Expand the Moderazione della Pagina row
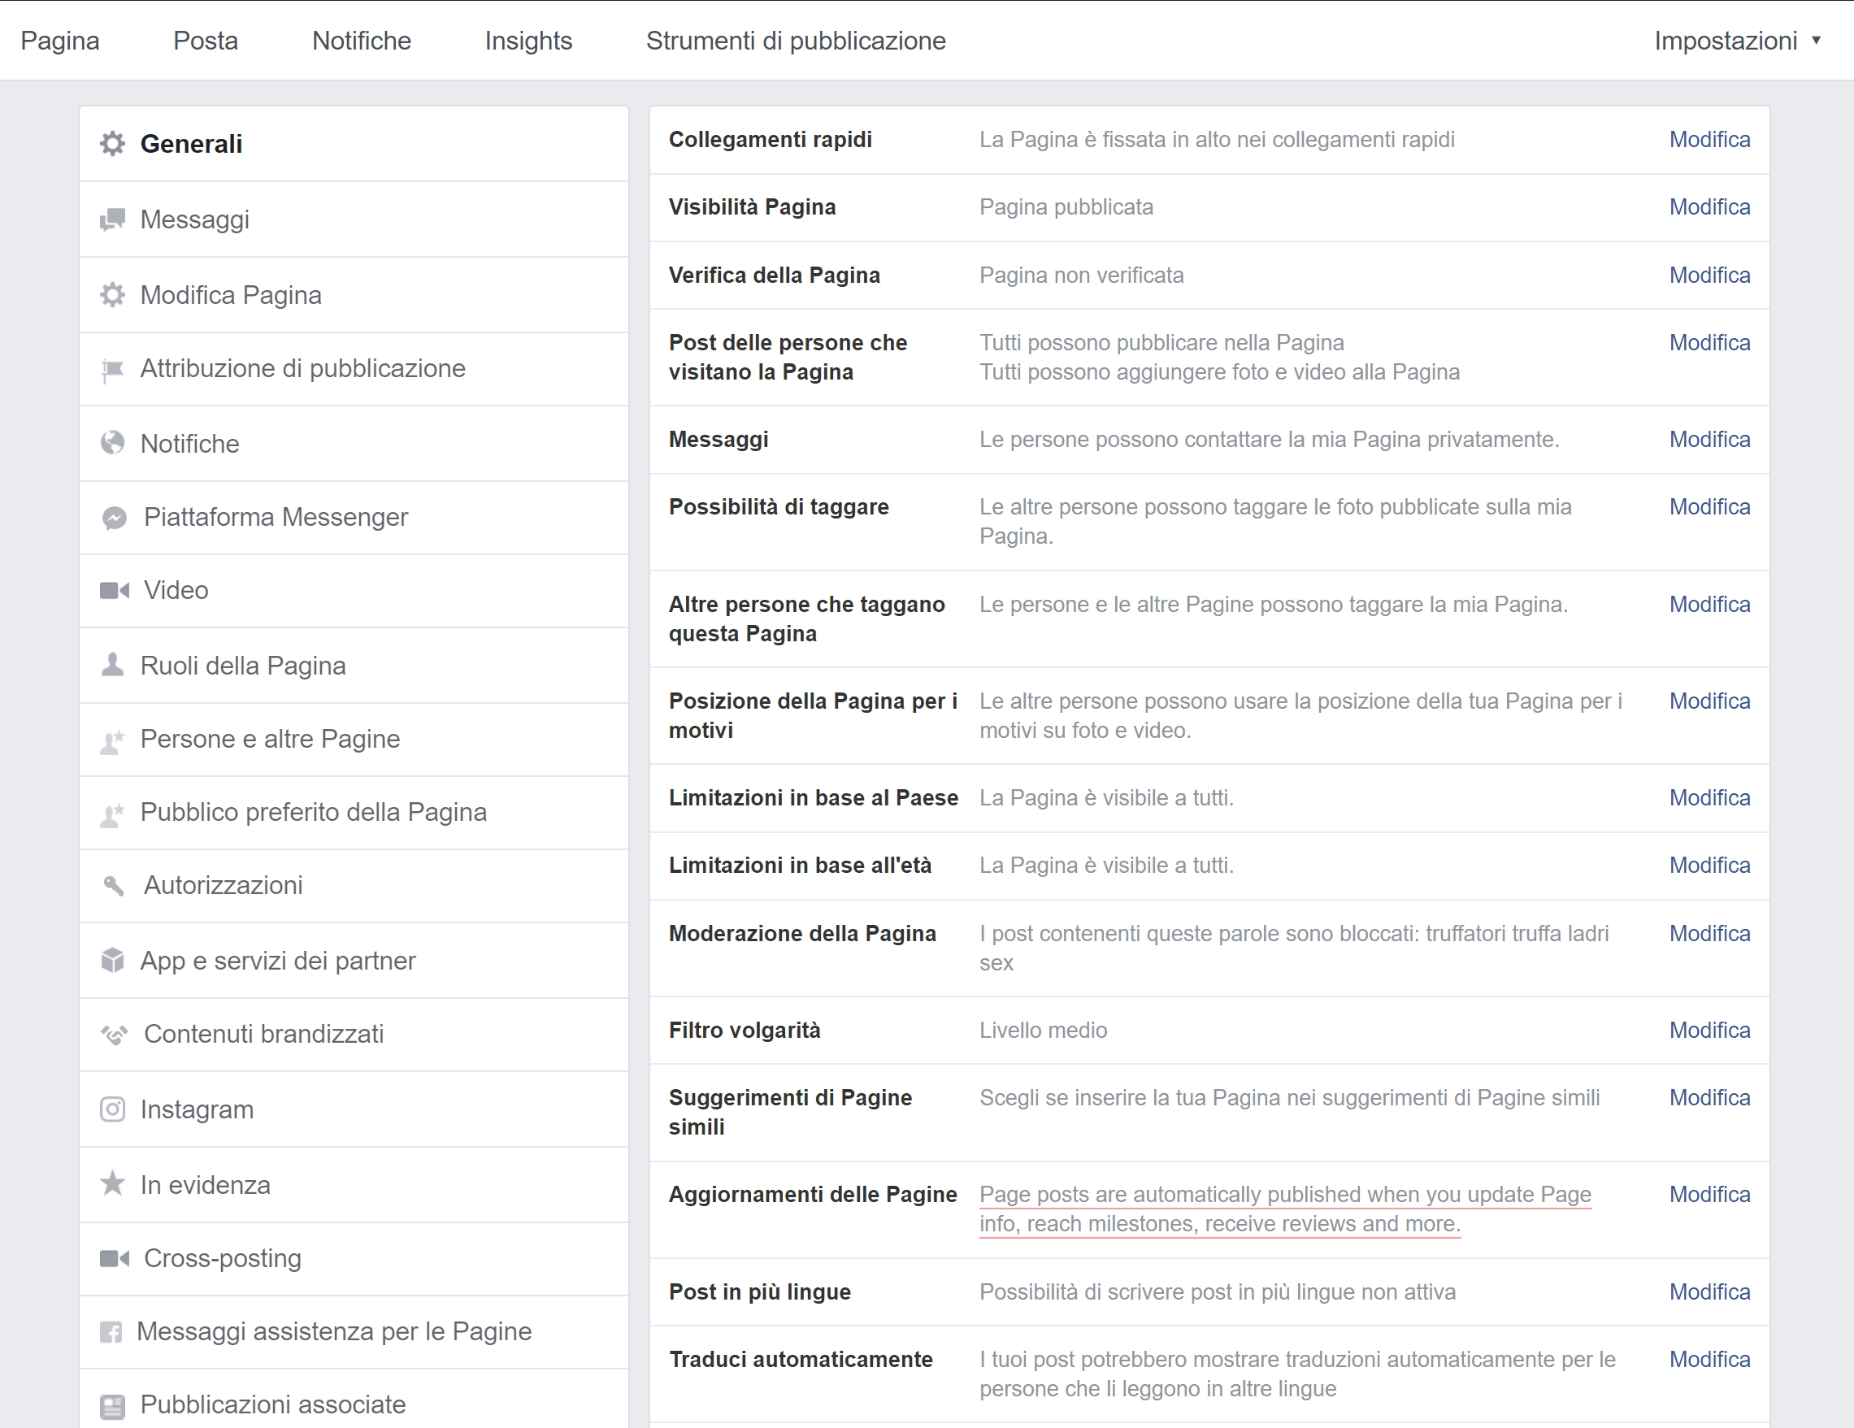The height and width of the screenshot is (1428, 1854). 1209,948
